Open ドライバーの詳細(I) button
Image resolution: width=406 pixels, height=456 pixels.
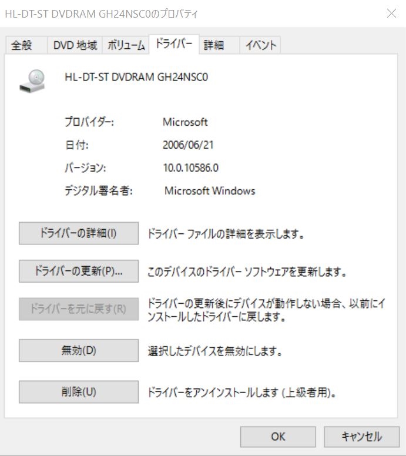point(79,233)
